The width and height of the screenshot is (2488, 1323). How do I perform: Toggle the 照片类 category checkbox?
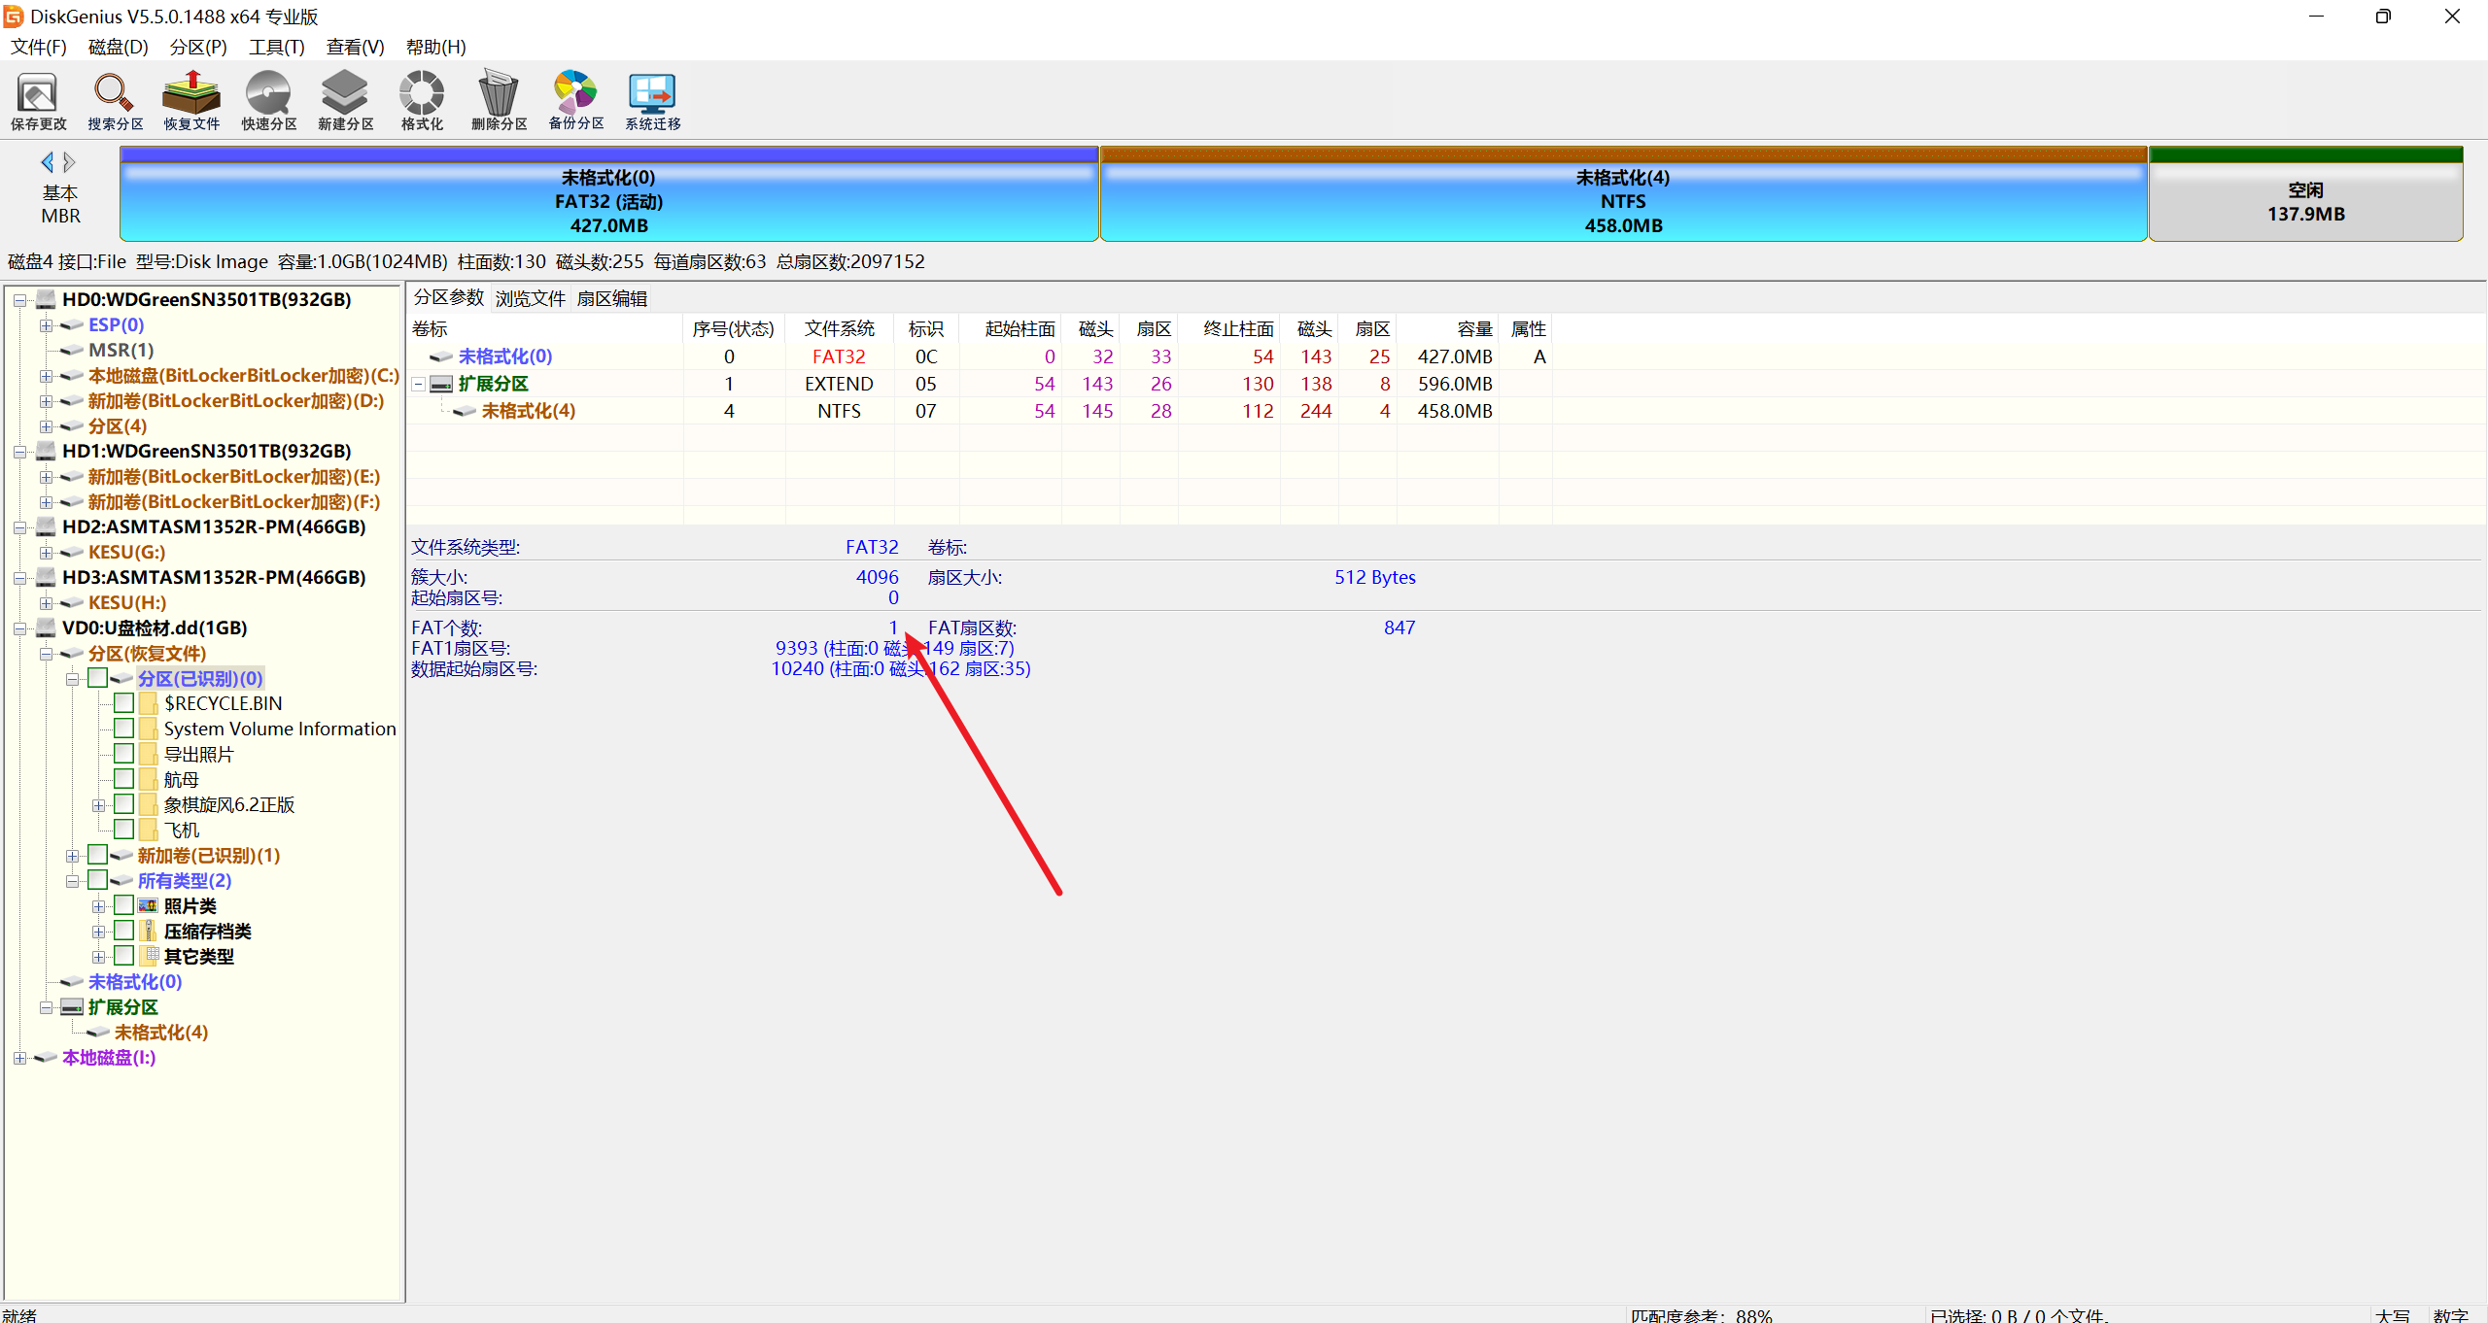[123, 904]
